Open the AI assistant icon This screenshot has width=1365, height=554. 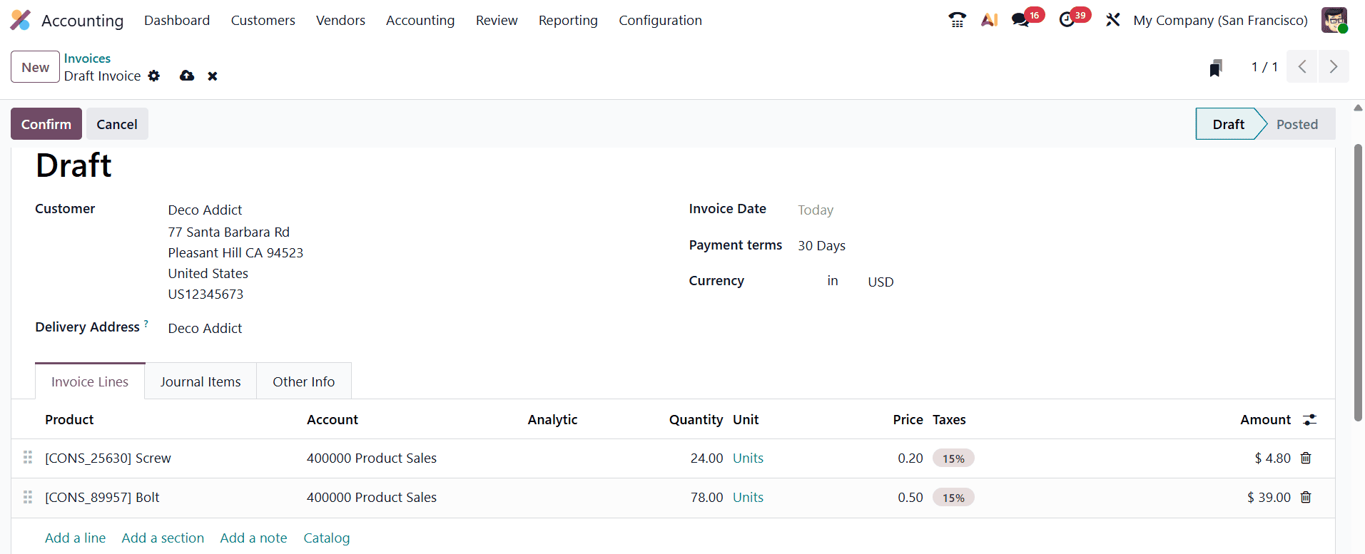pos(989,20)
